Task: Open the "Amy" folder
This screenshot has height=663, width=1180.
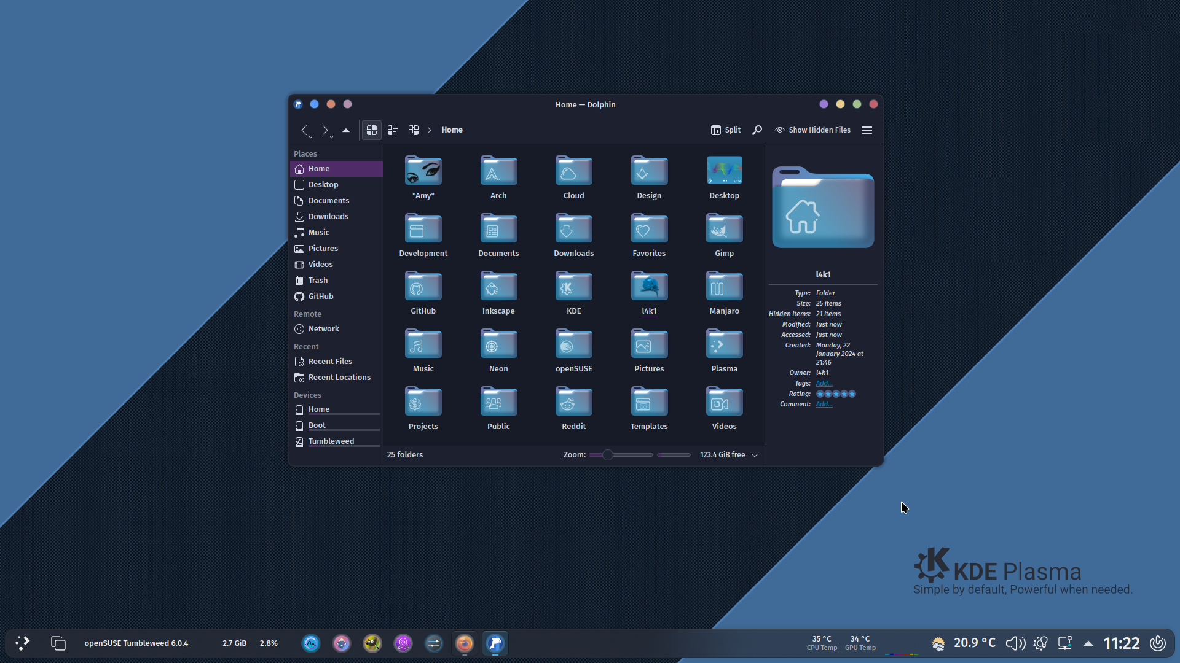Action: [423, 177]
